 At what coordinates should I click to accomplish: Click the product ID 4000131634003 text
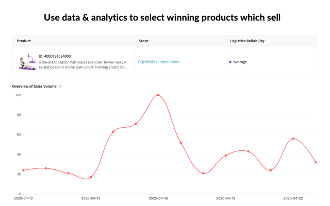[x=55, y=56]
